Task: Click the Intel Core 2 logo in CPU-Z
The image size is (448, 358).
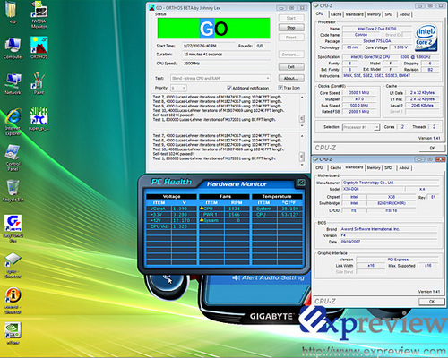Action: coord(426,38)
